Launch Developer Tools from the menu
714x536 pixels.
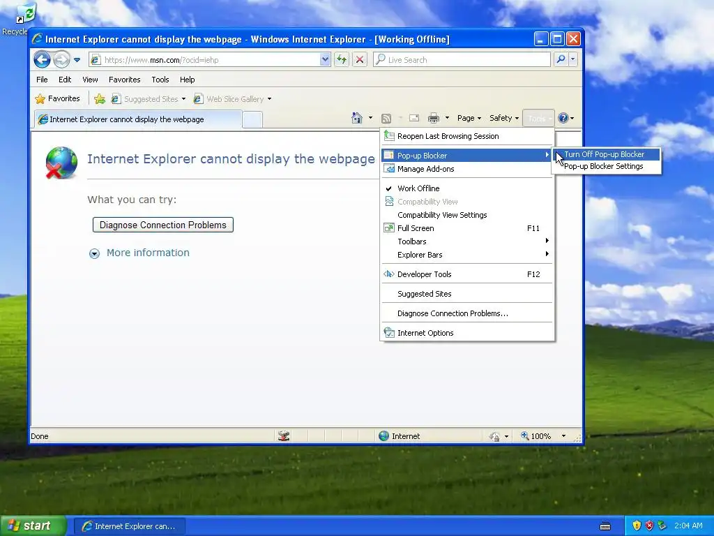[x=467, y=274]
